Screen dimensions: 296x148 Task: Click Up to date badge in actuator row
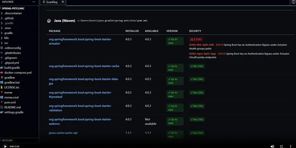pos(175,41)
